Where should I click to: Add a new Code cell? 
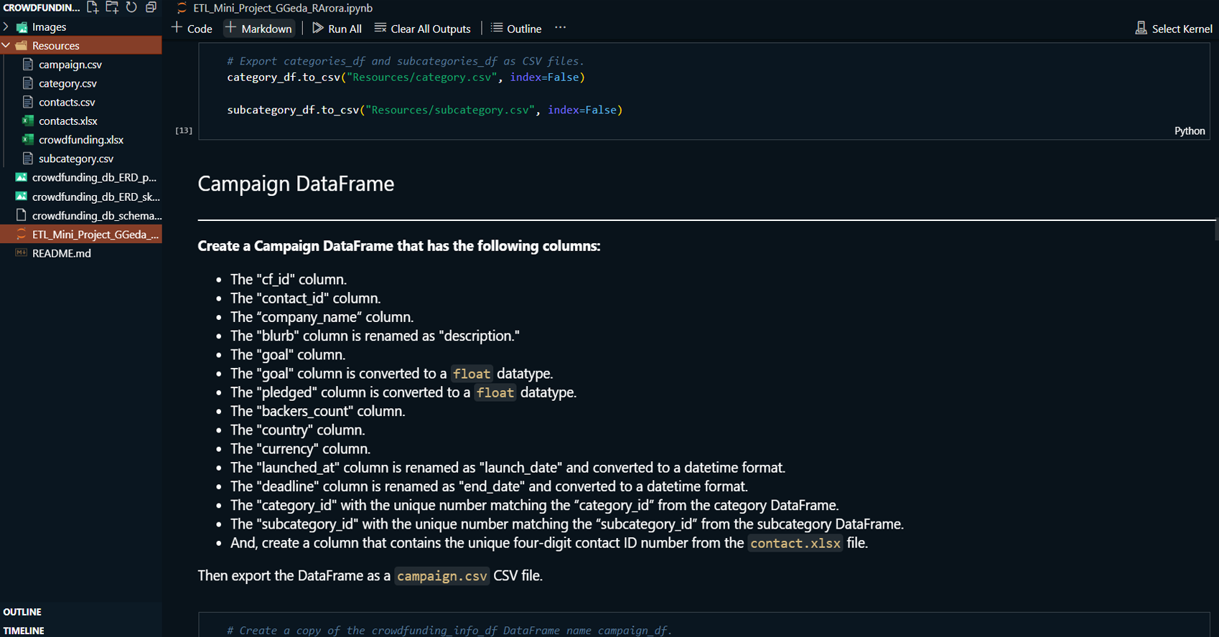(192, 29)
